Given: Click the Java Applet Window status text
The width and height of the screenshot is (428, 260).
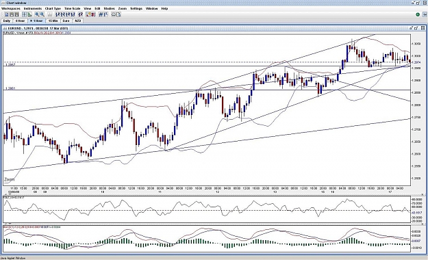Looking at the screenshot, I should tap(13, 258).
